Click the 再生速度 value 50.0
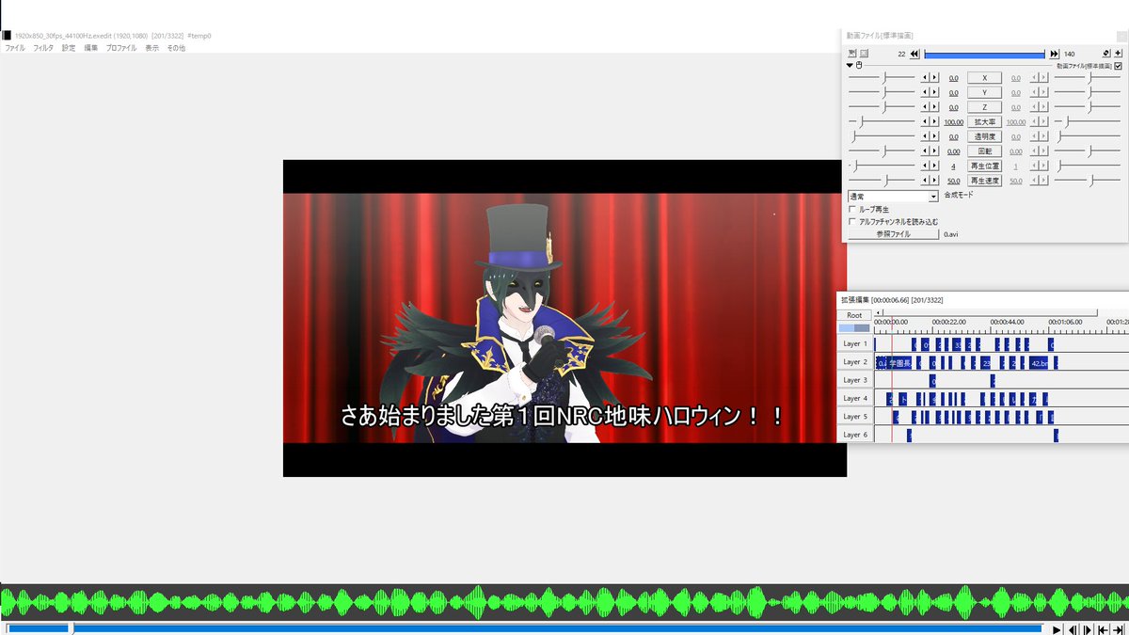 (x=953, y=181)
